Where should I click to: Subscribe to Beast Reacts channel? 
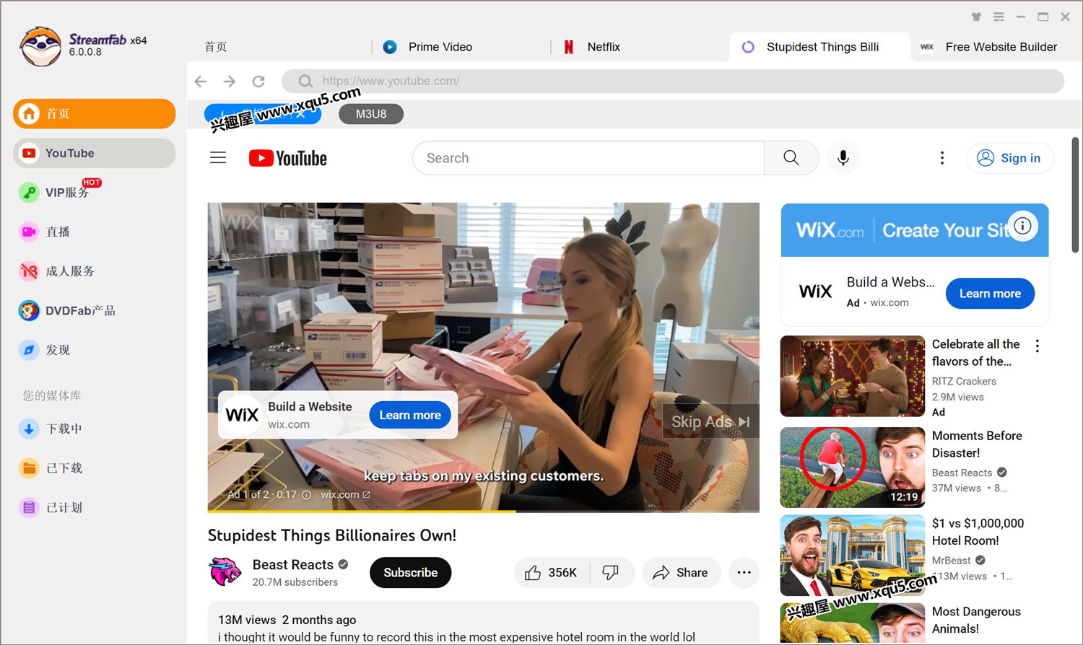coord(410,573)
